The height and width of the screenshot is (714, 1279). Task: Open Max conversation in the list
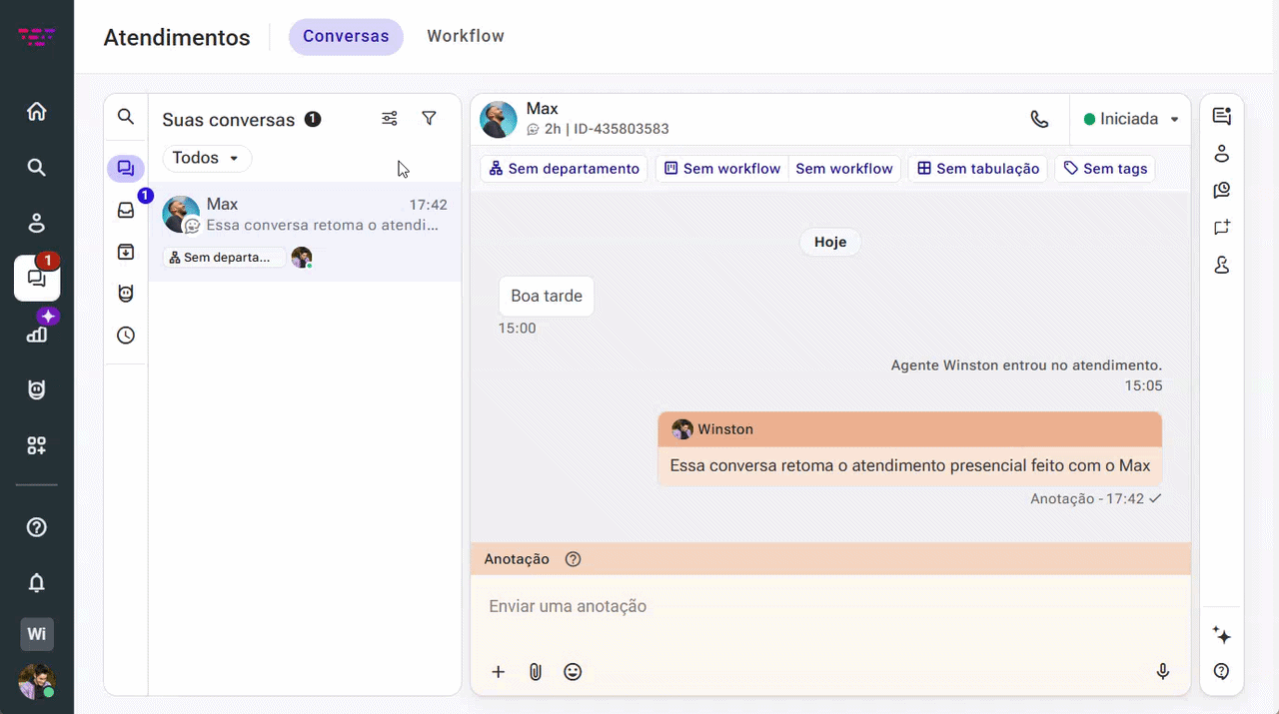point(305,231)
